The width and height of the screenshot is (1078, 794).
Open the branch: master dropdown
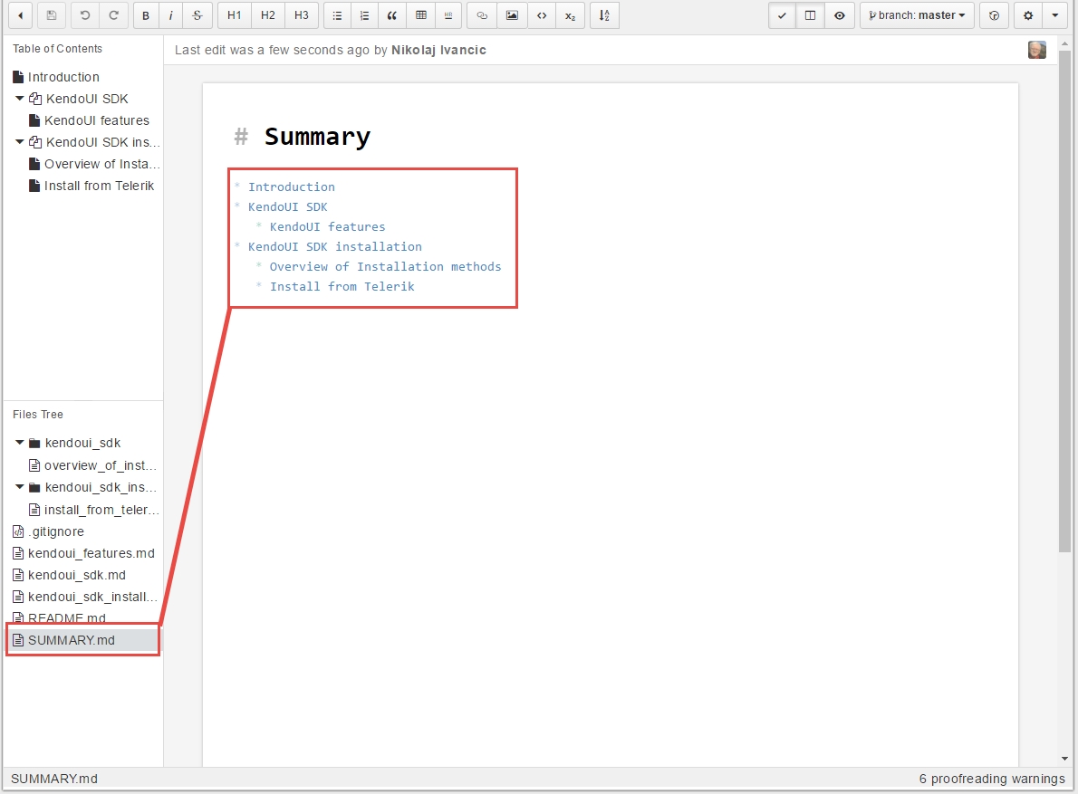point(917,15)
